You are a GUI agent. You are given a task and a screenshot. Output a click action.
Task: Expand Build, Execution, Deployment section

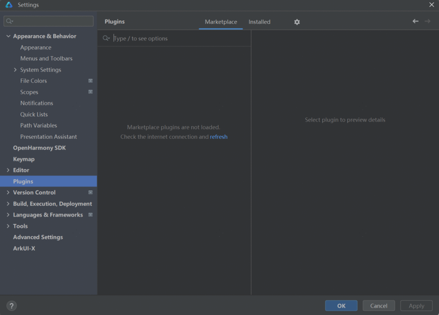(x=9, y=204)
